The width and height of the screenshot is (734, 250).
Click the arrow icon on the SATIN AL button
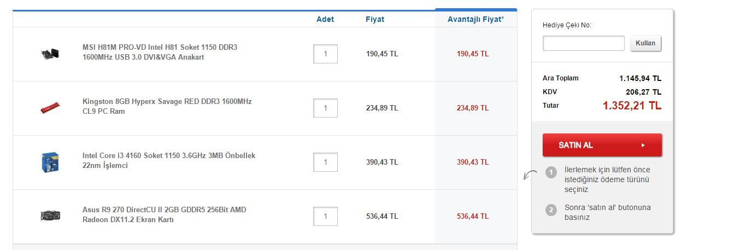pyautogui.click(x=643, y=145)
